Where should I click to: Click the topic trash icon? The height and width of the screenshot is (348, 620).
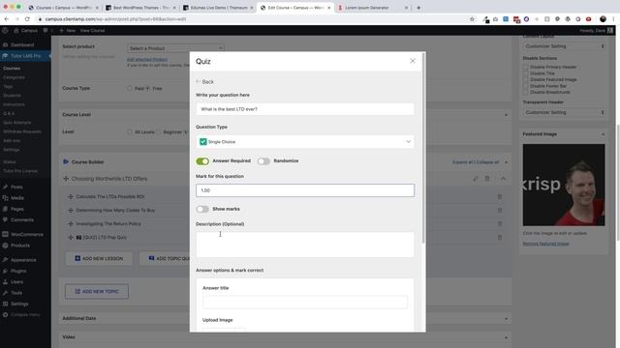[487, 179]
